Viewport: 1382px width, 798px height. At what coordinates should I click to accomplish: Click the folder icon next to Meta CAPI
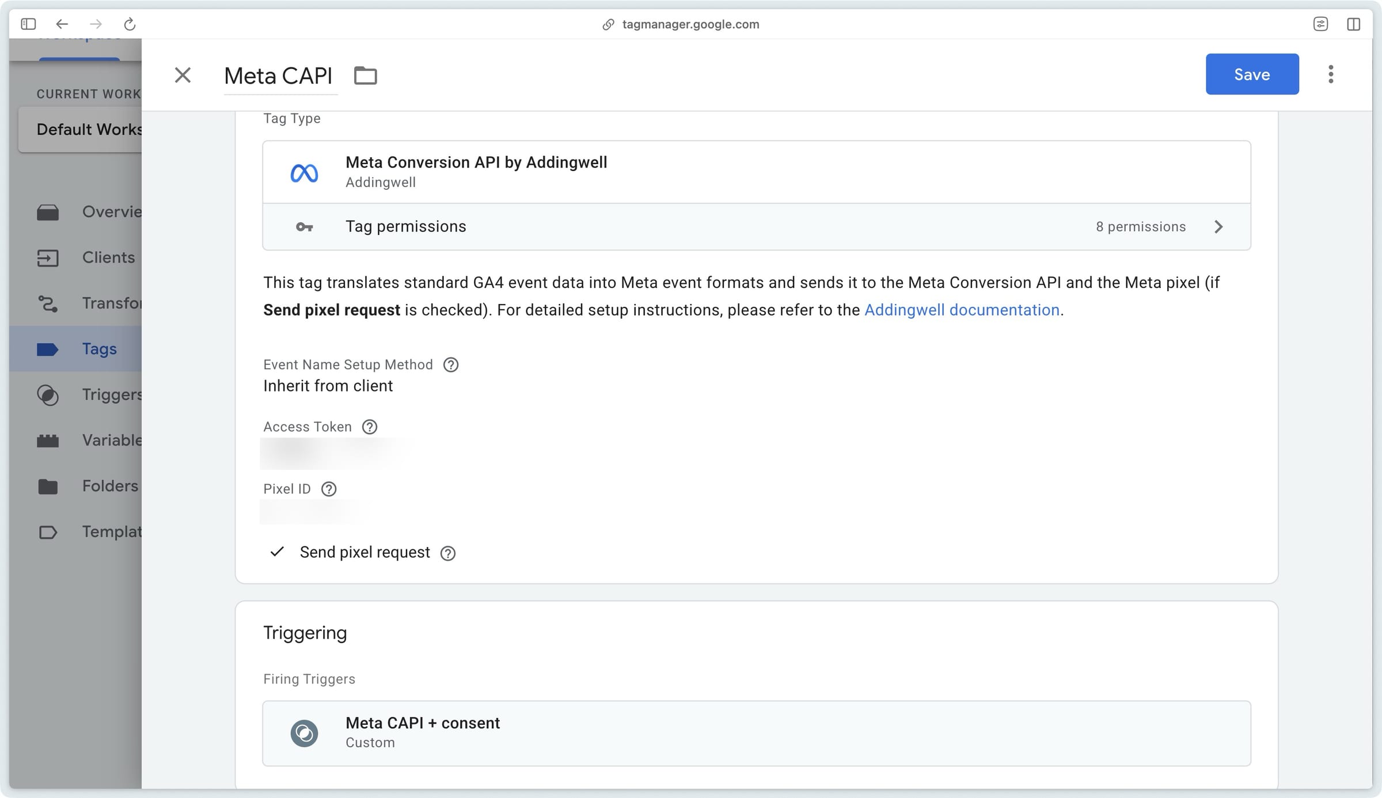(x=365, y=75)
